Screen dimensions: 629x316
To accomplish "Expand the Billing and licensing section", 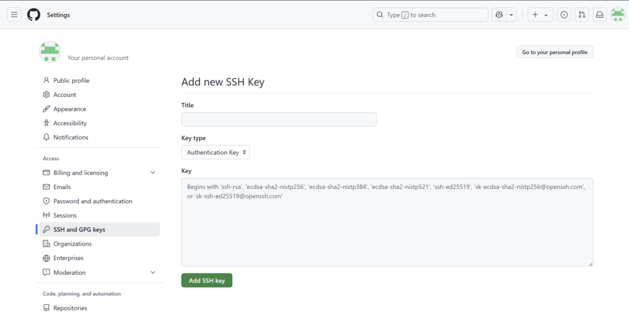I will [x=153, y=173].
